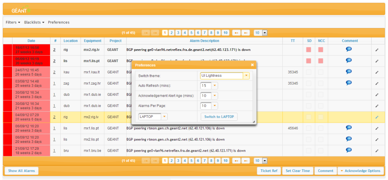Screen dimensions: 388x180
Task: Open the Filters dropdown menu
Action: pos(13,22)
